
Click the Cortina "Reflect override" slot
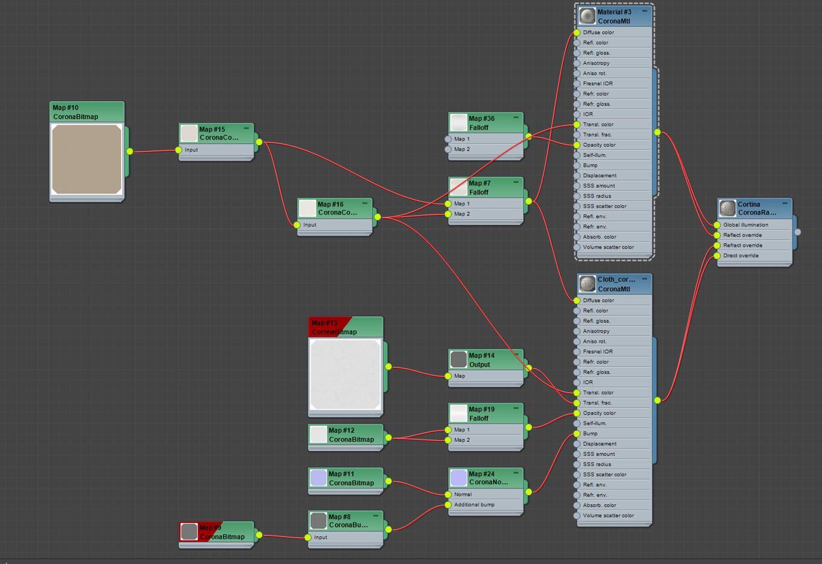(x=754, y=235)
